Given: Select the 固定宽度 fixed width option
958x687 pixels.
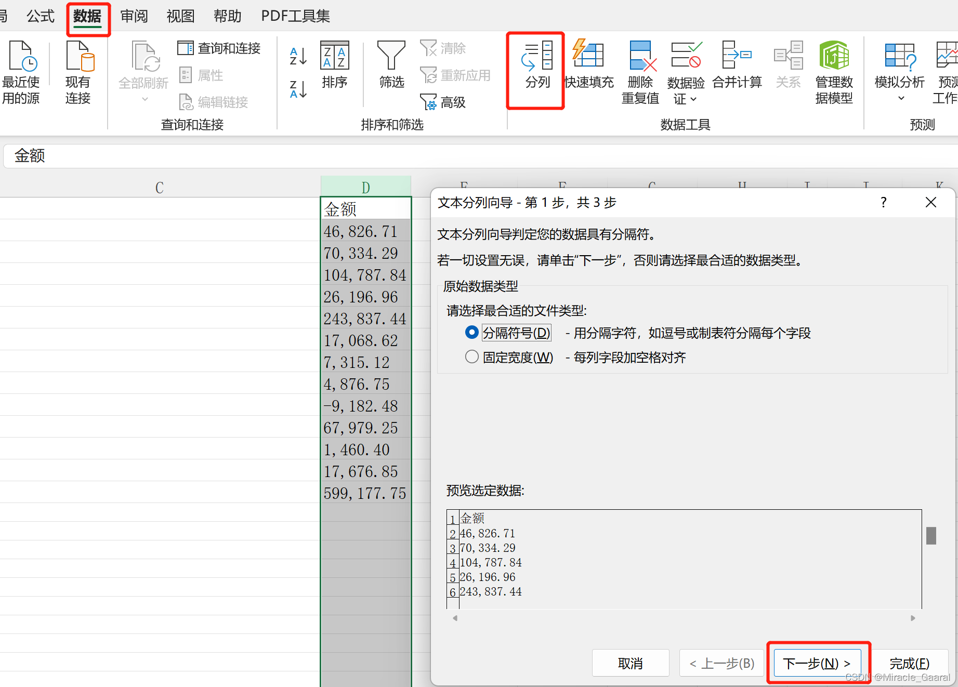Looking at the screenshot, I should (471, 356).
